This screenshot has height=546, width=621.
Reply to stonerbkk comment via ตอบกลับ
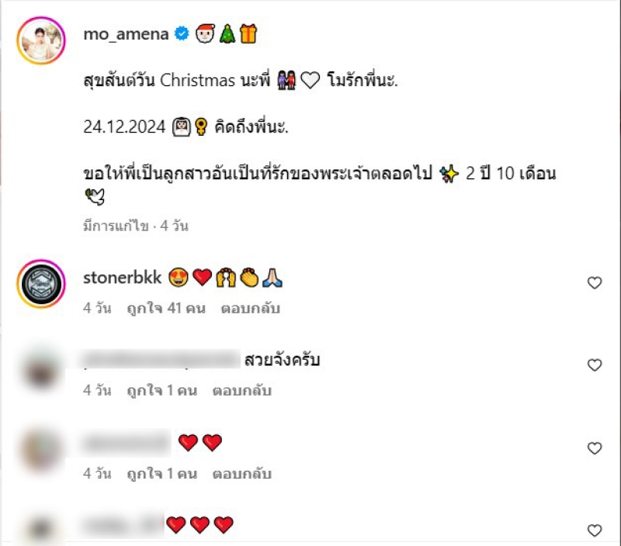pos(250,308)
